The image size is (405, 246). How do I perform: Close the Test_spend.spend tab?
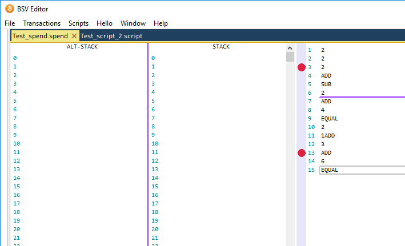pos(74,36)
